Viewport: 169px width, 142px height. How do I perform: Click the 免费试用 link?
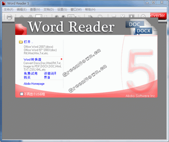click(30, 74)
